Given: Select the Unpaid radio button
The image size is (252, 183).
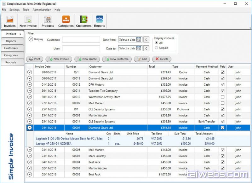Looking at the screenshot, I should point(157,48).
